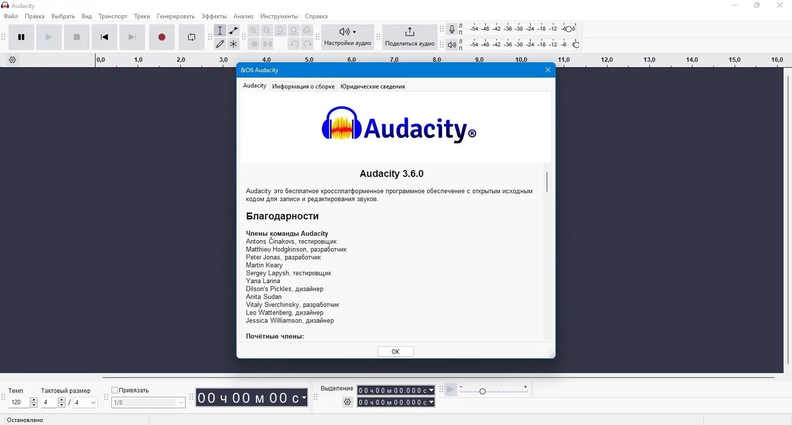The width and height of the screenshot is (792, 425).
Task: Select the Audacity tab in About dialog
Action: coord(254,86)
